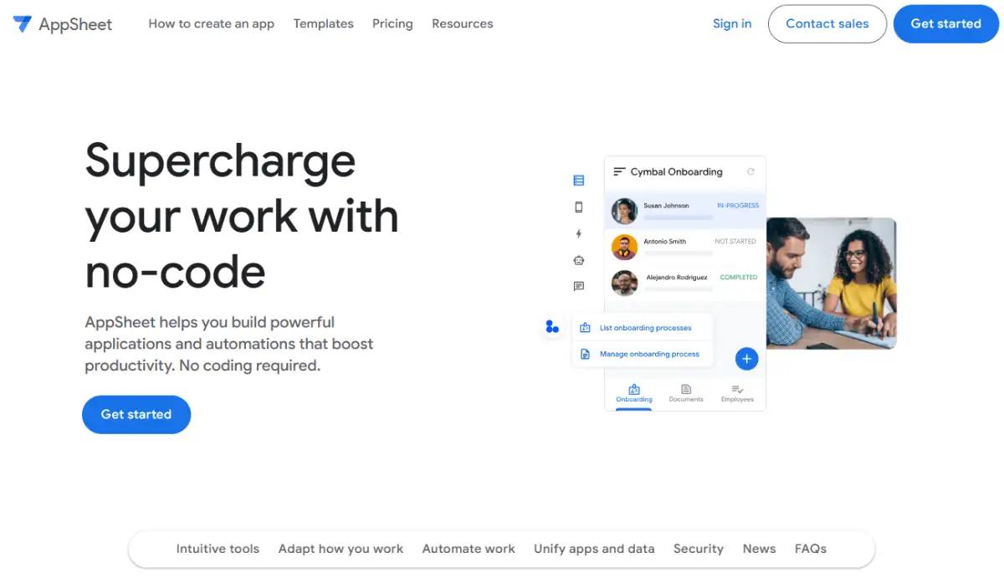
Task: Go to the Pricing page
Action: point(392,23)
